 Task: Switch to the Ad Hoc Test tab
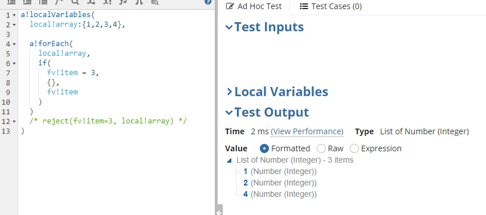(254, 6)
